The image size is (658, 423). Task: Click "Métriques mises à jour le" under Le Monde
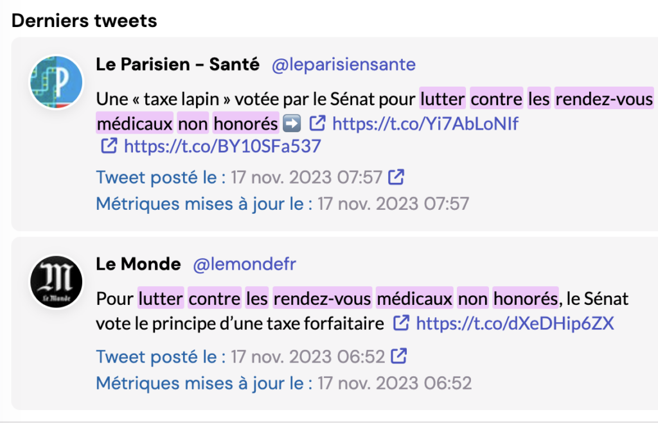pyautogui.click(x=204, y=383)
